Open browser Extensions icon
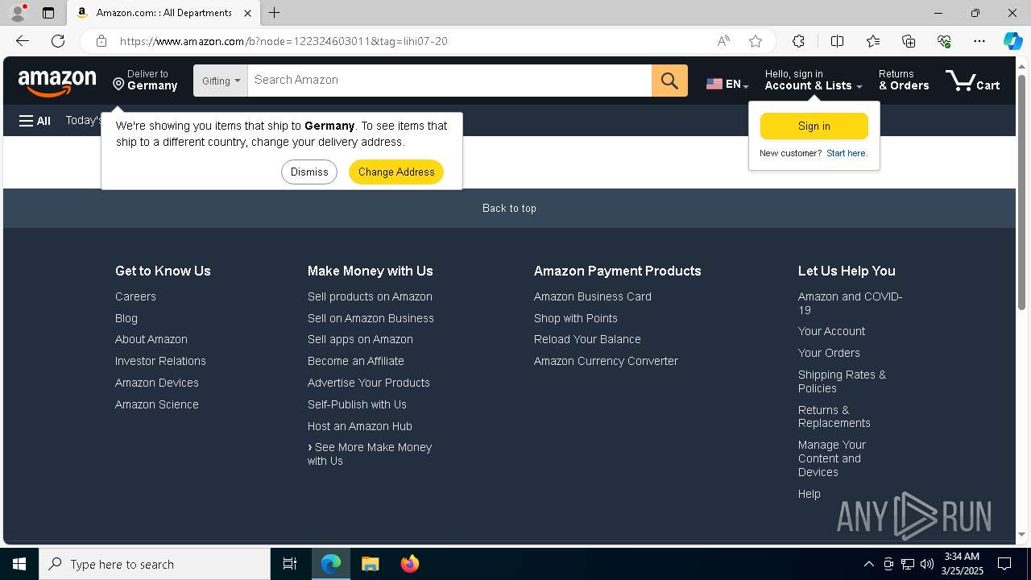This screenshot has height=580, width=1031. (x=798, y=41)
